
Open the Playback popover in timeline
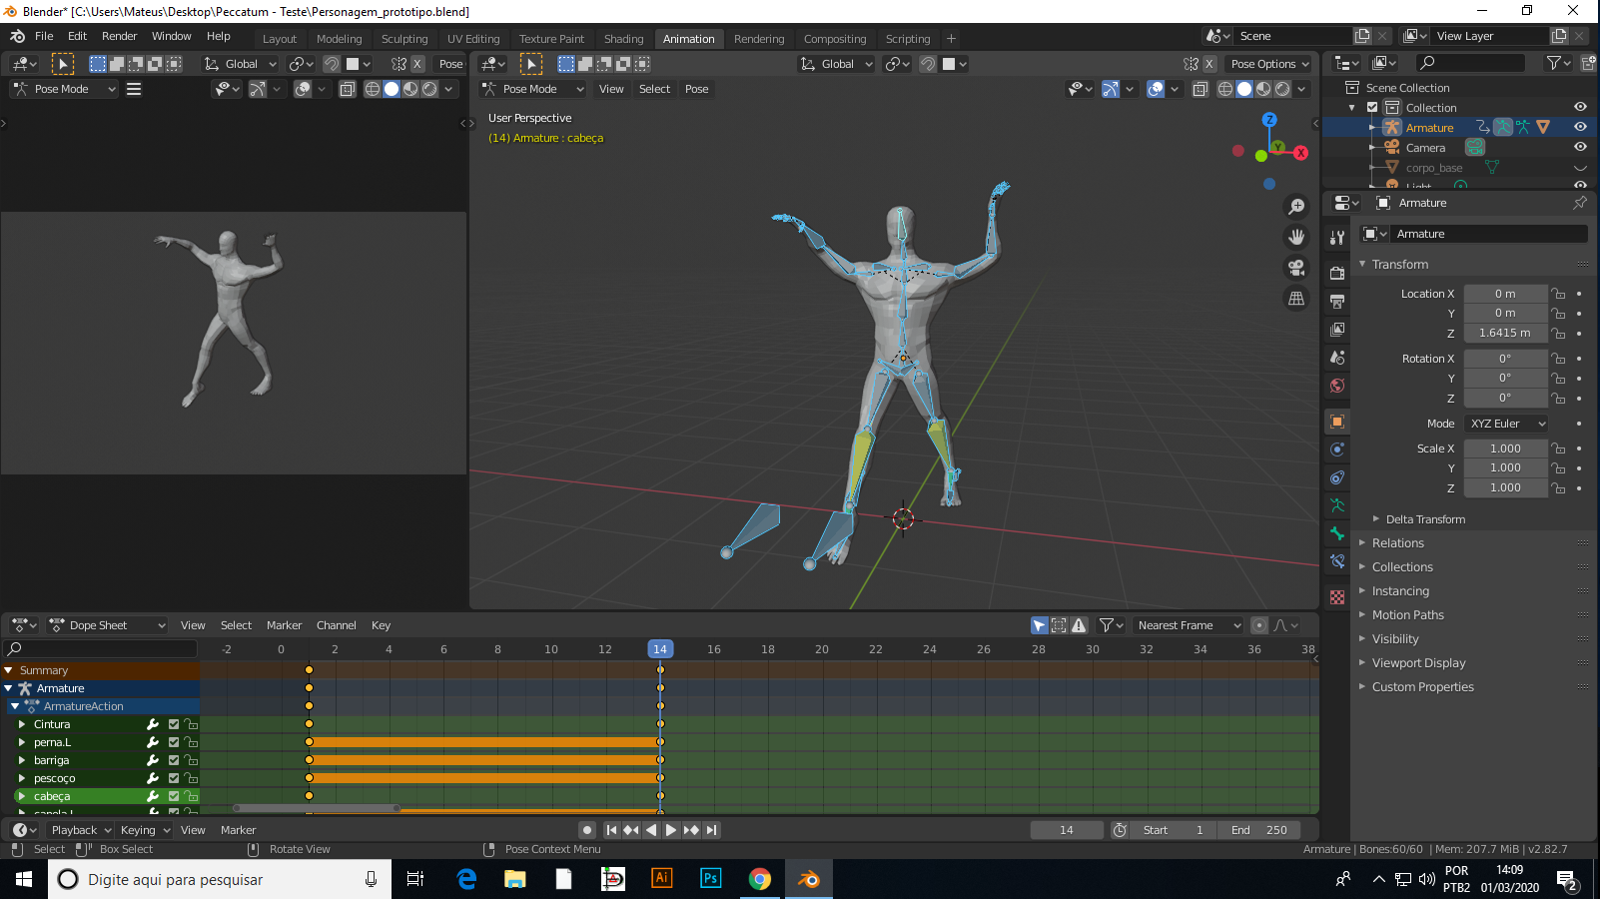coord(81,830)
